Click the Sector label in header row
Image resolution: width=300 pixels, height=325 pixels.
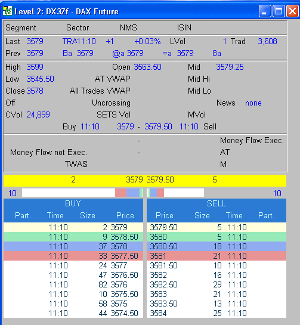(x=78, y=27)
